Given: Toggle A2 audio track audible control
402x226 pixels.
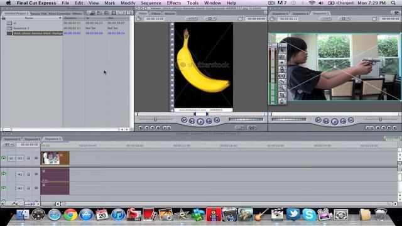Looking at the screenshot, I should tap(4, 188).
